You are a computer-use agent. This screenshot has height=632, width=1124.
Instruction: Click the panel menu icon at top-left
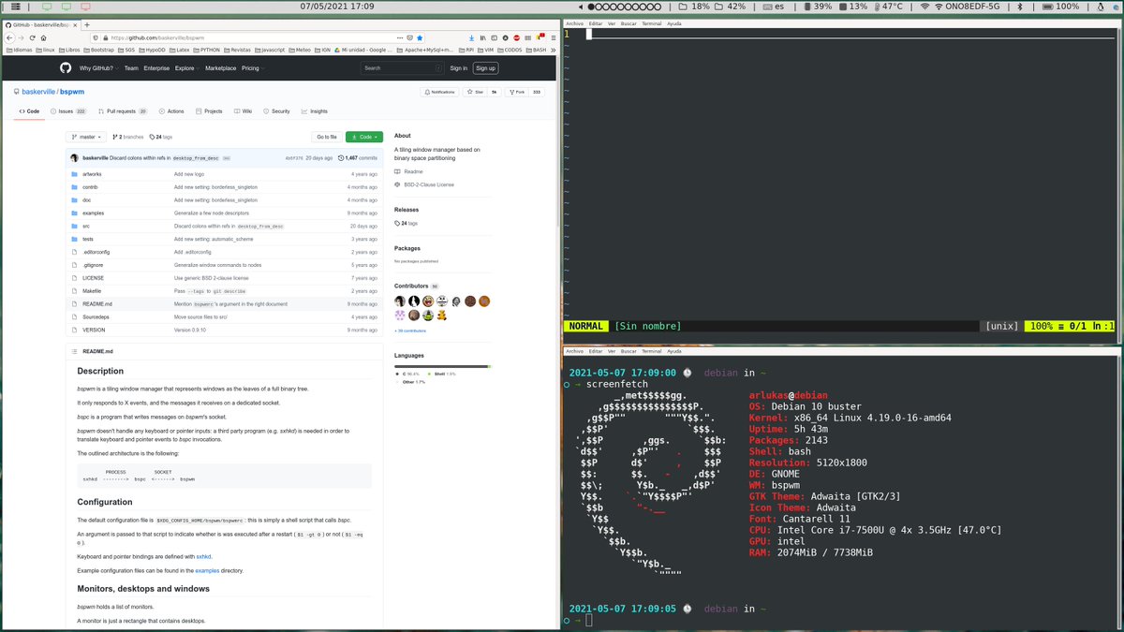coord(16,7)
